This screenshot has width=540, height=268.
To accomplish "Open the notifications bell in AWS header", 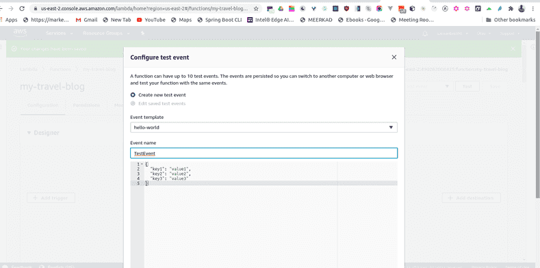I will click(425, 33).
